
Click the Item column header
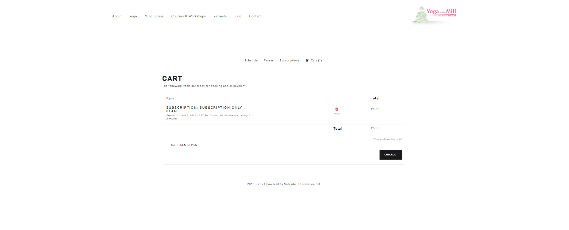170,98
